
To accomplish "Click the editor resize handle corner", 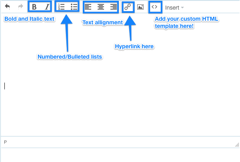I will pyautogui.click(x=237, y=145).
